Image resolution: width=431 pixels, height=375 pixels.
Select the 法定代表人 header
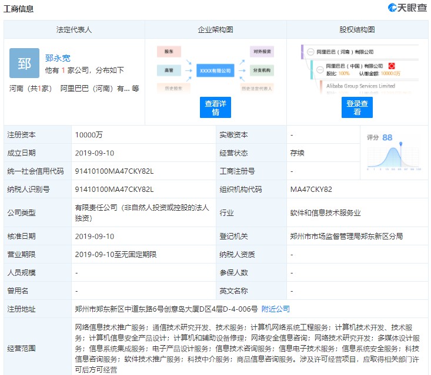click(74, 29)
